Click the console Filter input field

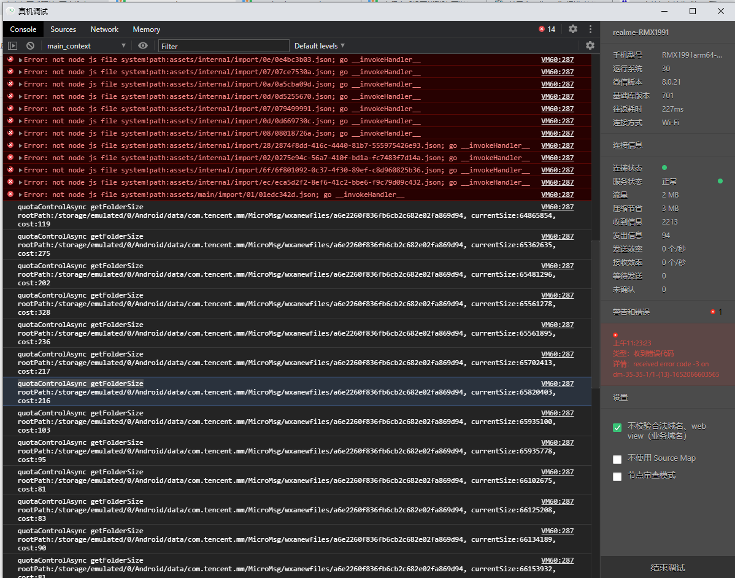[x=223, y=46]
